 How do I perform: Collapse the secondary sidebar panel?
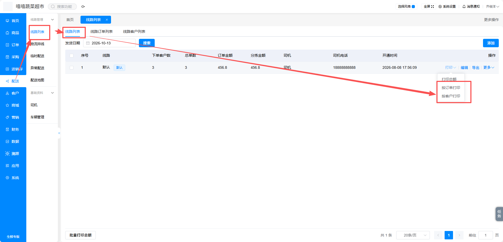click(x=59, y=133)
